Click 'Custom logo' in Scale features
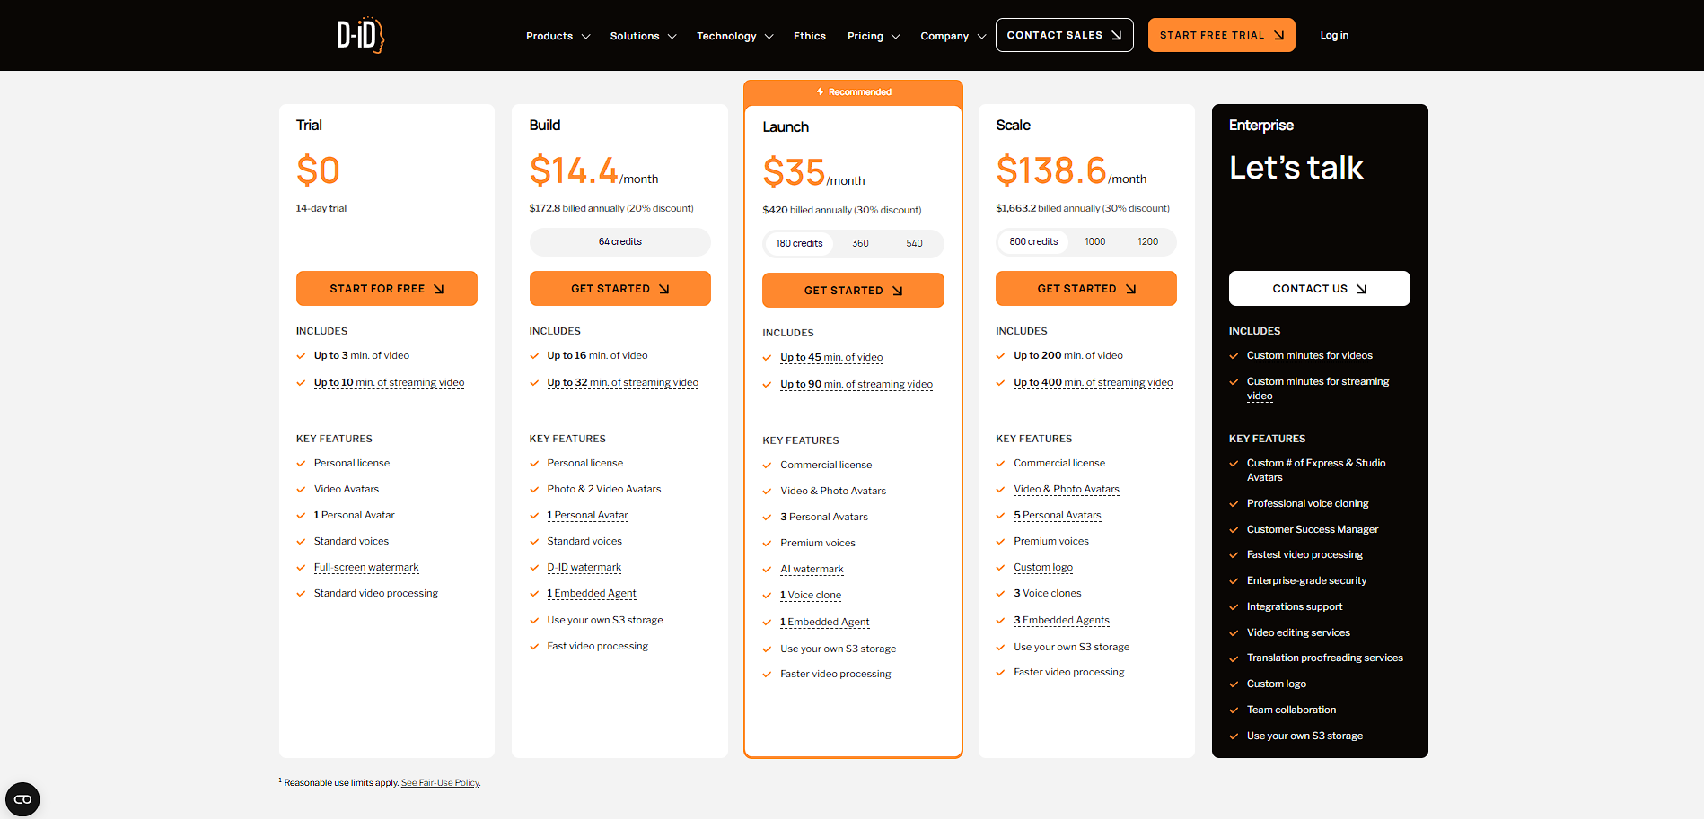The width and height of the screenshot is (1704, 819). 1043,567
